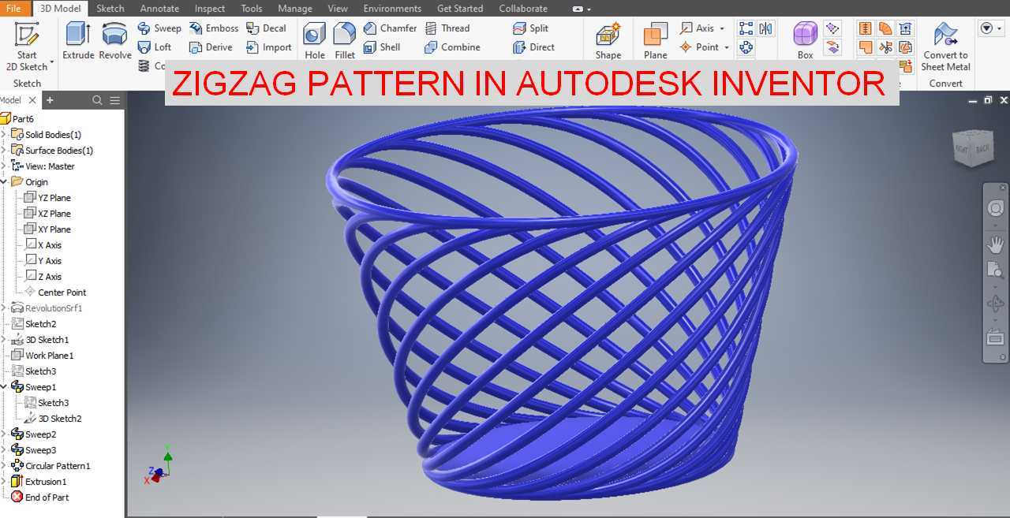Open the File menu
Image resolution: width=1010 pixels, height=518 pixels.
click(x=14, y=9)
